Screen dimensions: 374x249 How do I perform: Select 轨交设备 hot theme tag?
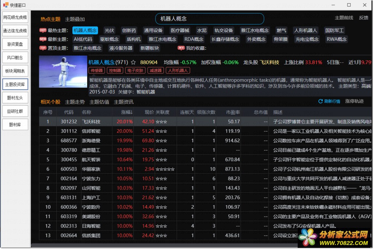pyautogui.click(x=224, y=30)
